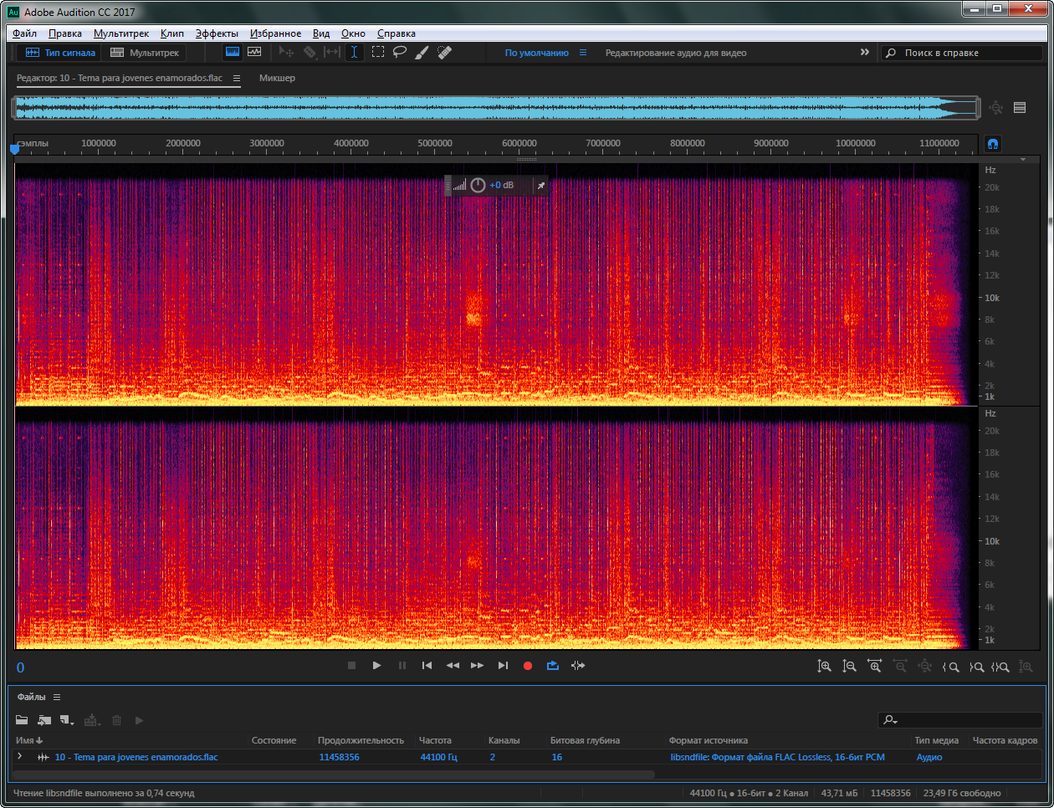1054x808 pixels.
Task: Expand the workspace overflow double-chevron
Action: [864, 52]
